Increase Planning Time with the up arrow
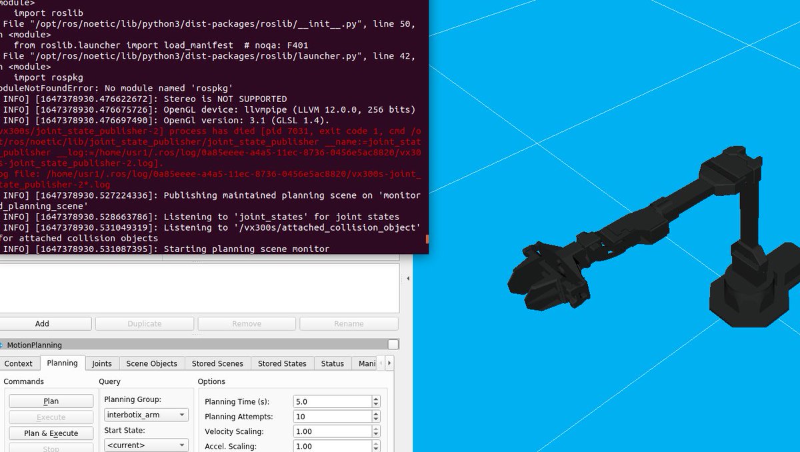The image size is (800, 452). pos(376,399)
